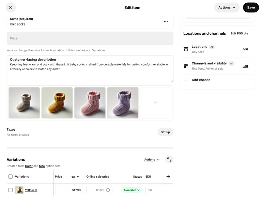Close the Edit item dialog with X

[x=11, y=8]
